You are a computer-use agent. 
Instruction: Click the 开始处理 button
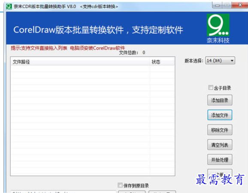(x=220, y=160)
